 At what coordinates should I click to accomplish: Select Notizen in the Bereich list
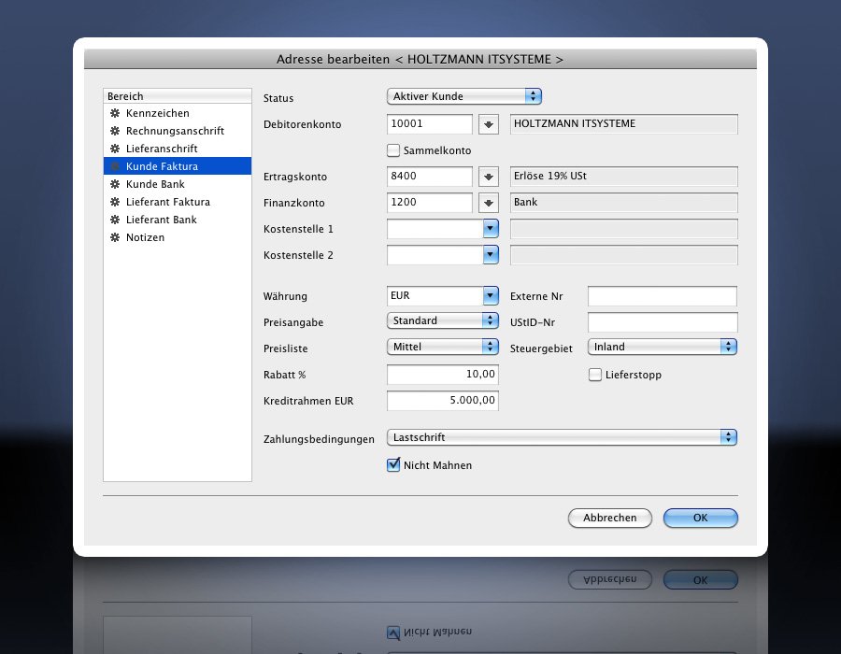[177, 237]
